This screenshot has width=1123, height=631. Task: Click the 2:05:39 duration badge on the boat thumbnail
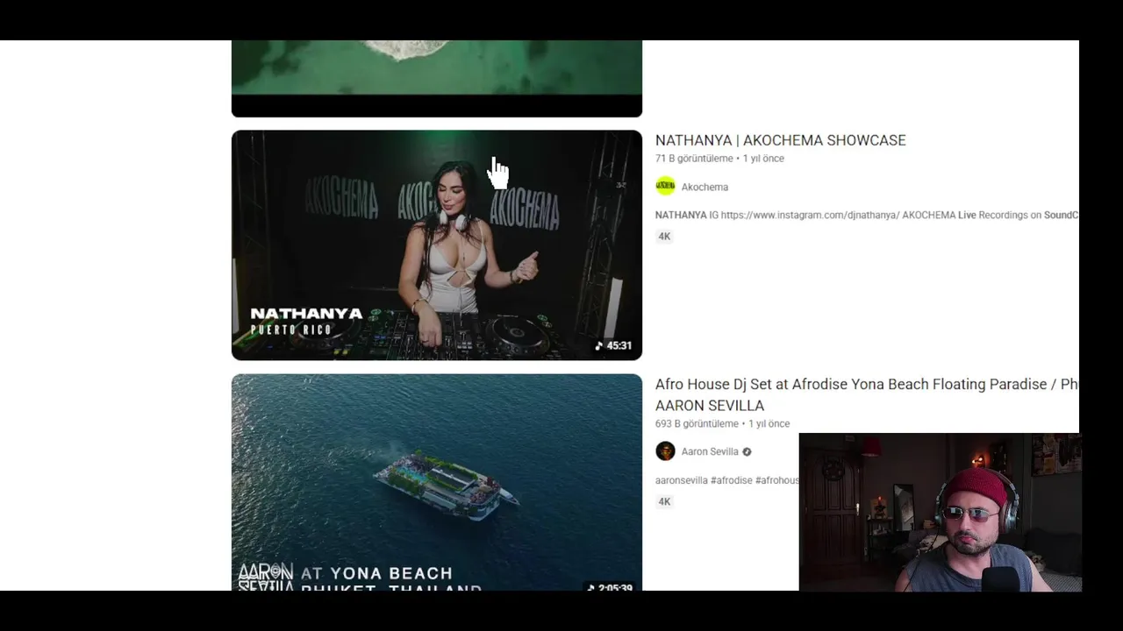pyautogui.click(x=610, y=586)
